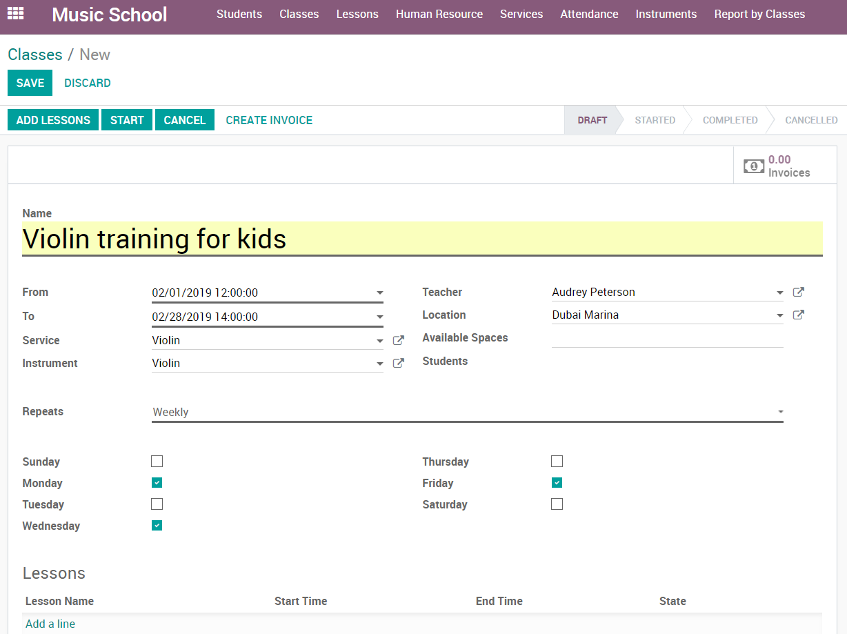This screenshot has height=634, width=847.
Task: Uncheck the Friday checkbox
Action: [x=557, y=483]
